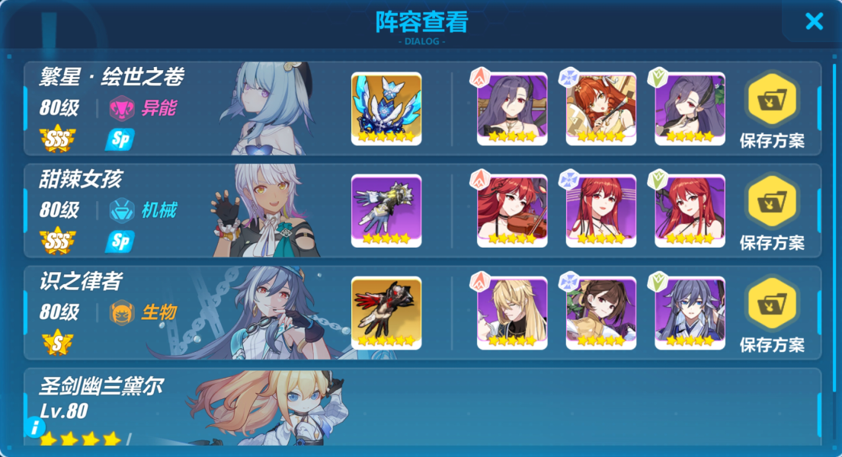Select the blonde character stigmata for 识之律者

[x=512, y=313]
